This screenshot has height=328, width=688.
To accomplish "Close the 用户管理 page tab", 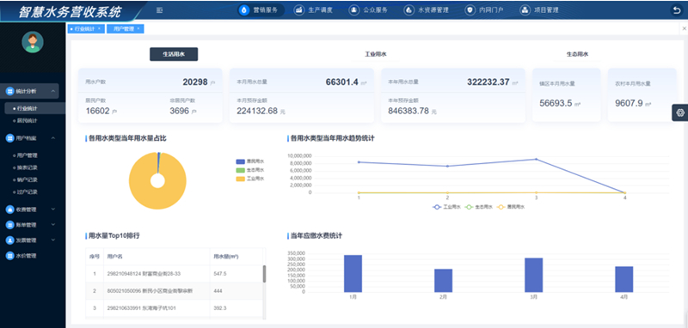I will 138,29.
